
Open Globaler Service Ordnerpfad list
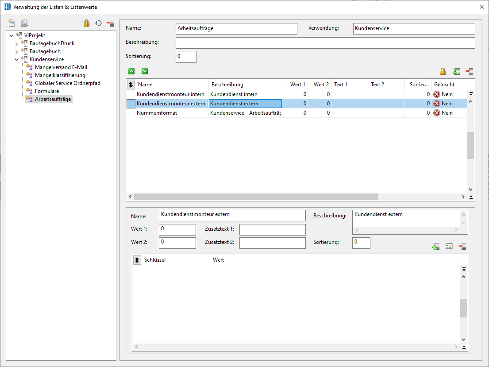click(x=67, y=83)
